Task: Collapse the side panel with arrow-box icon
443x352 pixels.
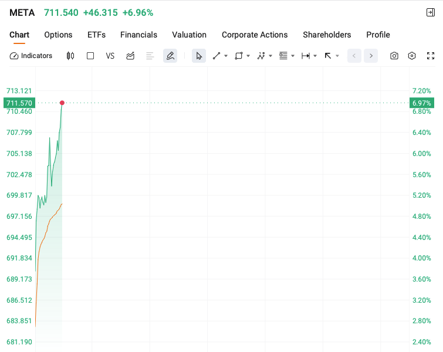Action: pos(430,12)
